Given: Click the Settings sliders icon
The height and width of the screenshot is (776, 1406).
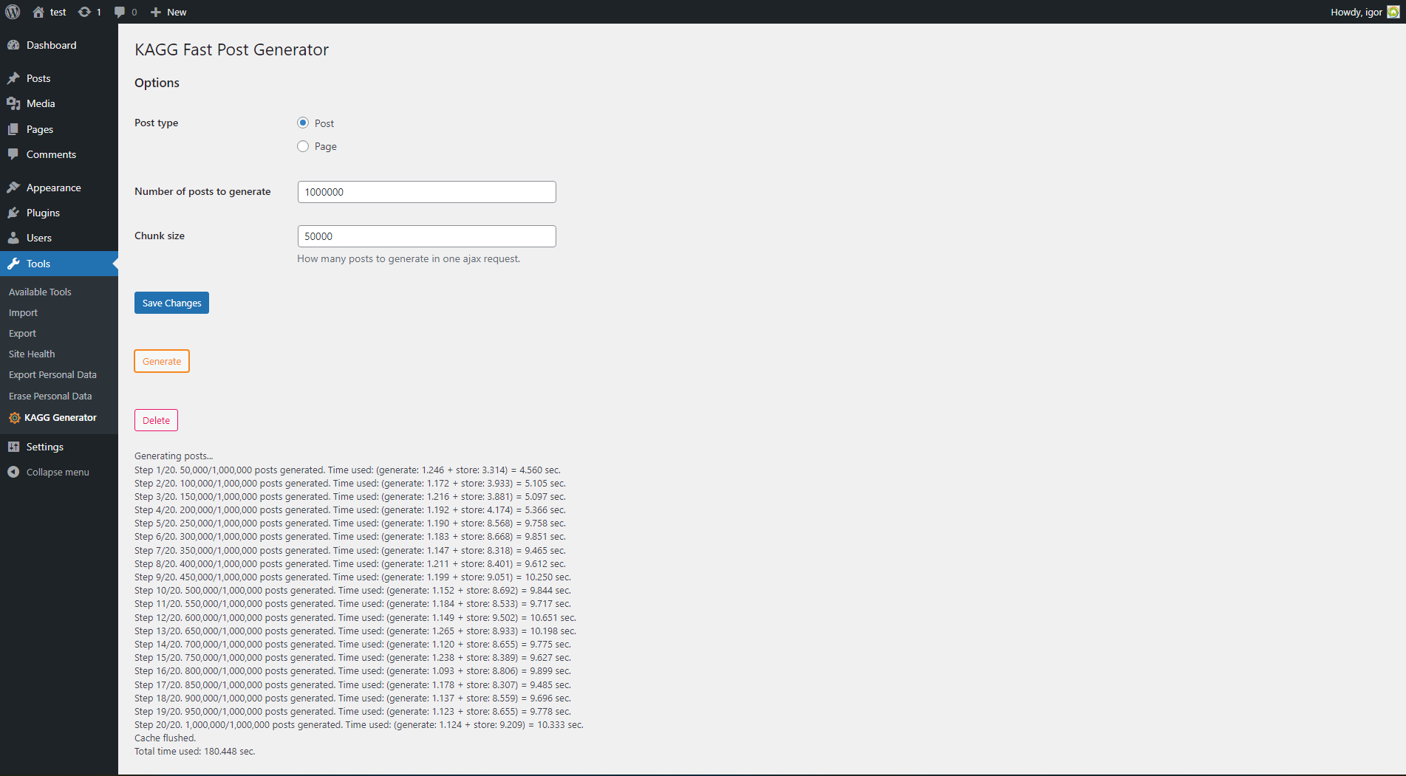Looking at the screenshot, I should [13, 447].
